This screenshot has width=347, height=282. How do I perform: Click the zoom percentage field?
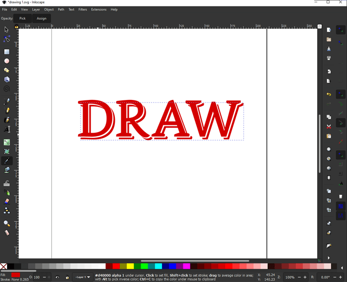coord(290,277)
